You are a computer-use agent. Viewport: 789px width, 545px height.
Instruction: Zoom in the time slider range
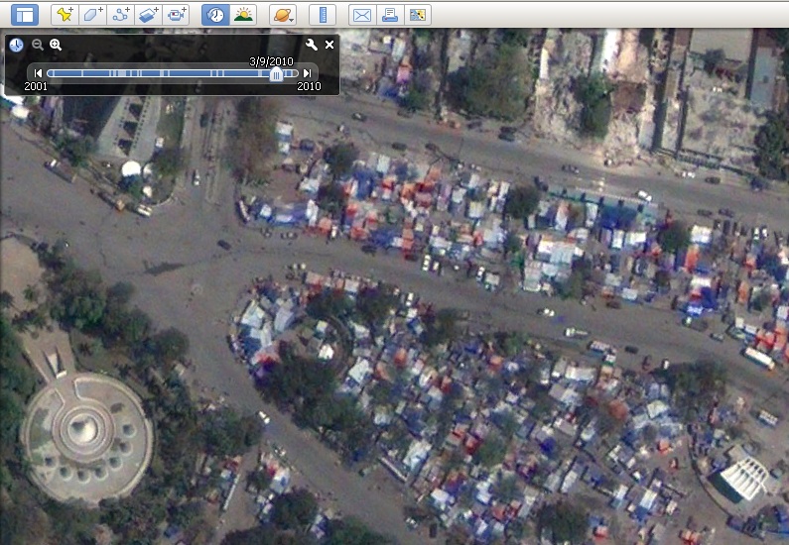click(56, 45)
